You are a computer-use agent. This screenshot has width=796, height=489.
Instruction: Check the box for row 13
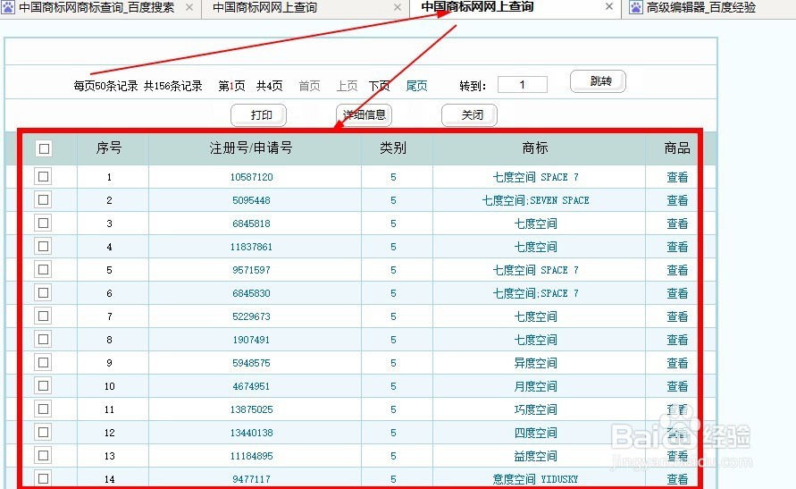(x=43, y=456)
